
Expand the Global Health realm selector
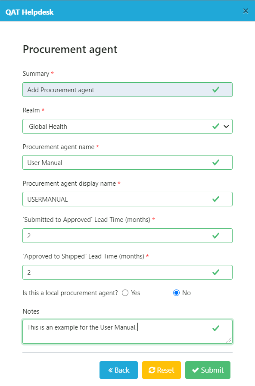coord(127,126)
